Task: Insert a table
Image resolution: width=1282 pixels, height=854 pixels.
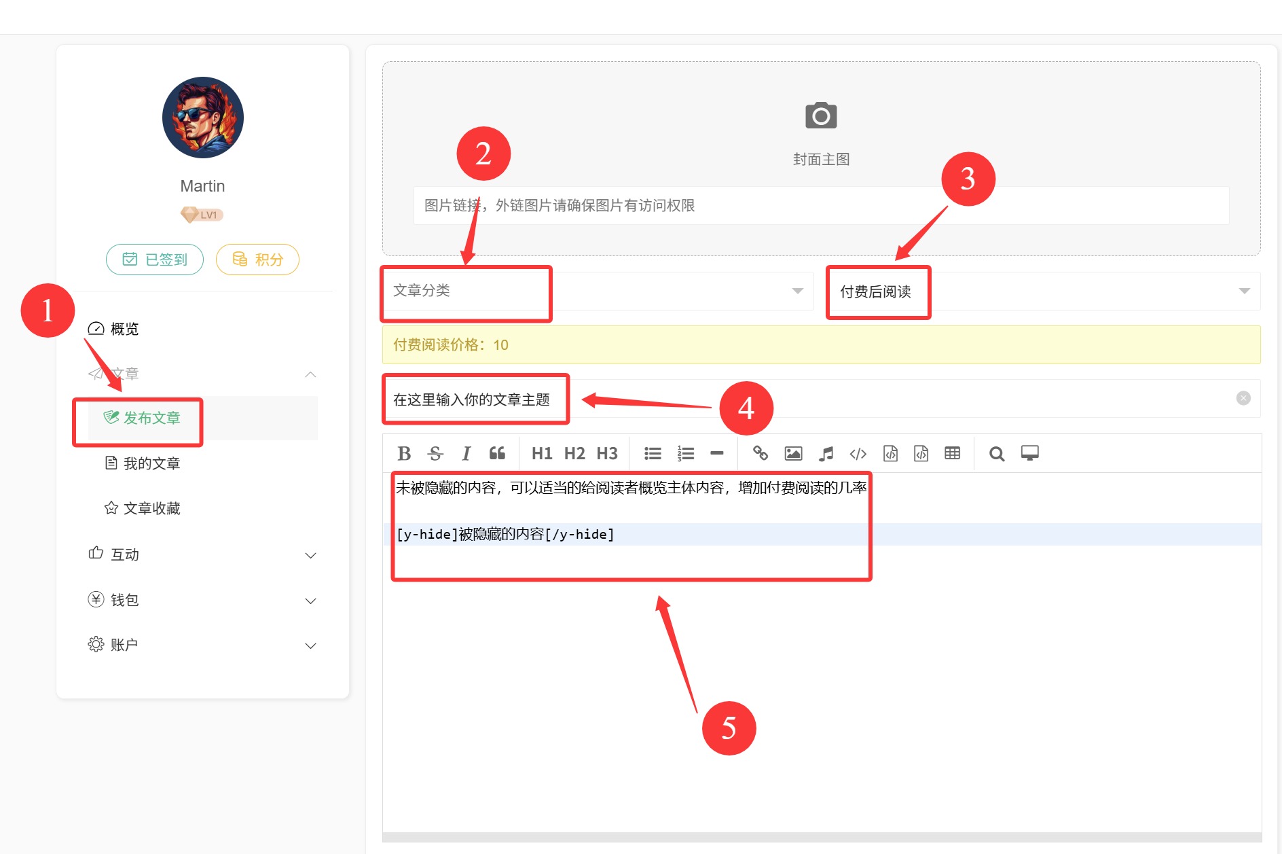Action: point(953,453)
